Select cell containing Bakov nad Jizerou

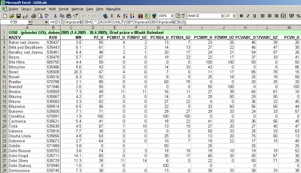click(x=27, y=42)
